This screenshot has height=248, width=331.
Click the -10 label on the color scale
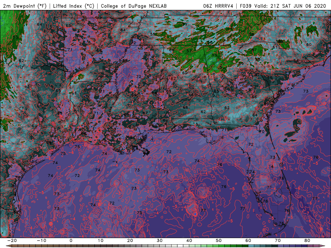pyautogui.click(x=41, y=241)
